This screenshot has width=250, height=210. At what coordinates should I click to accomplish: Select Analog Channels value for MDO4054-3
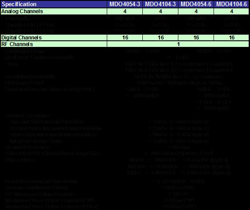(125, 11)
